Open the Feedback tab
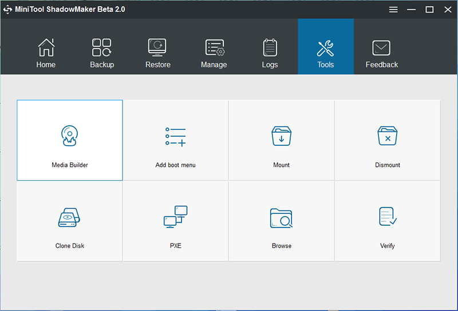Image resolution: width=458 pixels, height=311 pixels. point(382,54)
